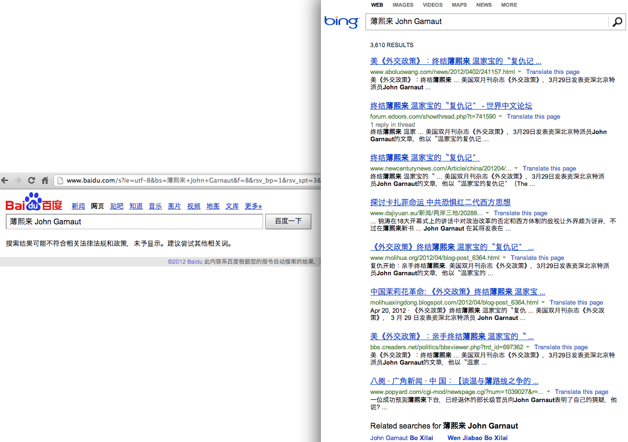Select Baidu 网页 (Web) tab
Image resolution: width=628 pixels, height=442 pixels.
98,206
